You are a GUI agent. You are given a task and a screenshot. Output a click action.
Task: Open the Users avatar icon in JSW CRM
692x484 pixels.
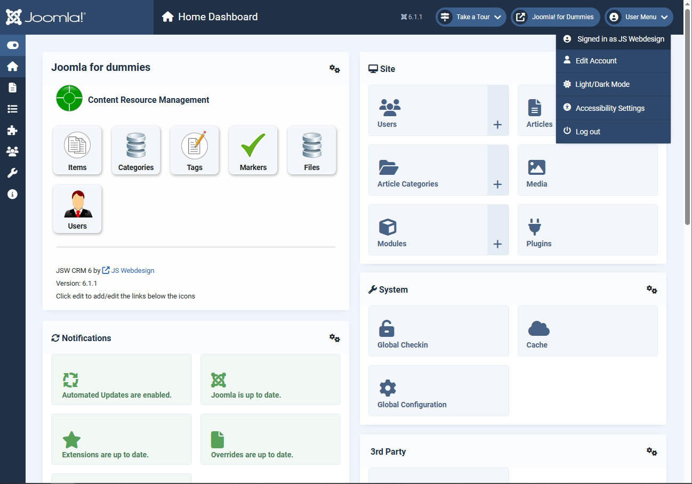(77, 209)
